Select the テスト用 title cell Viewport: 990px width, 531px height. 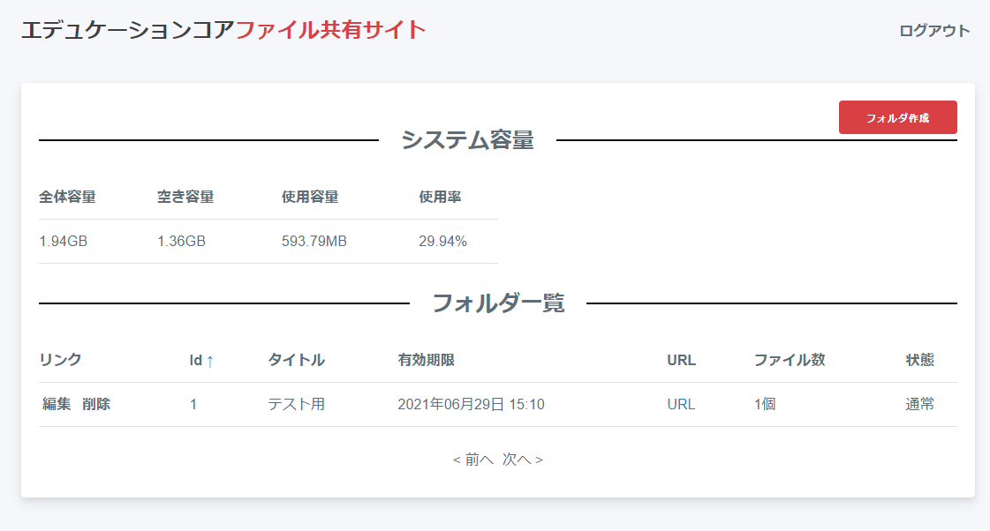click(296, 405)
